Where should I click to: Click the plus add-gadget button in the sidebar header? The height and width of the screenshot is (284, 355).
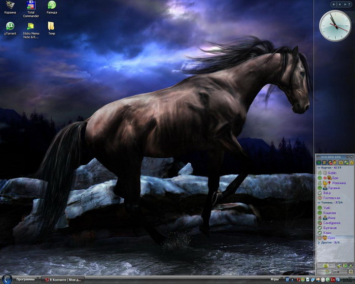click(334, 4)
